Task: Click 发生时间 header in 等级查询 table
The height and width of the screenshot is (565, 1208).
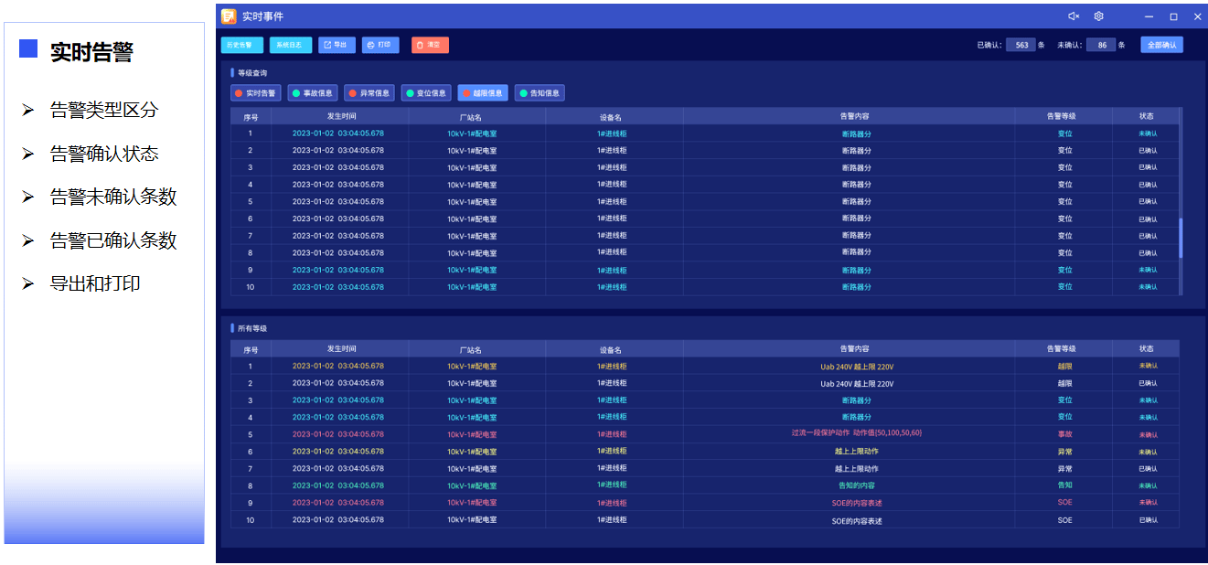Action: click(341, 116)
